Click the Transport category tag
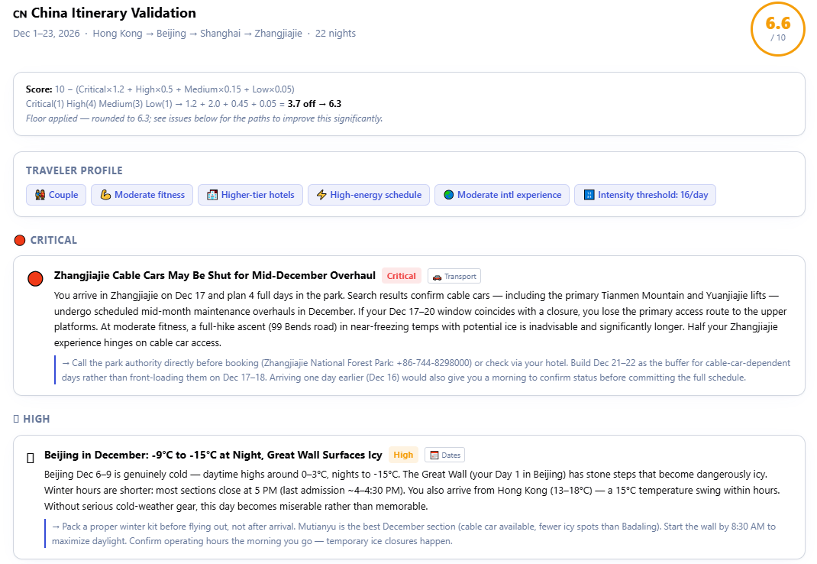 tap(454, 276)
